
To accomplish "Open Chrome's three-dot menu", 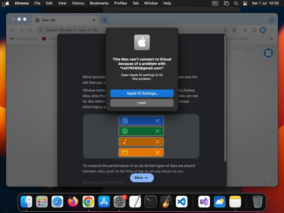I will 272,30.
